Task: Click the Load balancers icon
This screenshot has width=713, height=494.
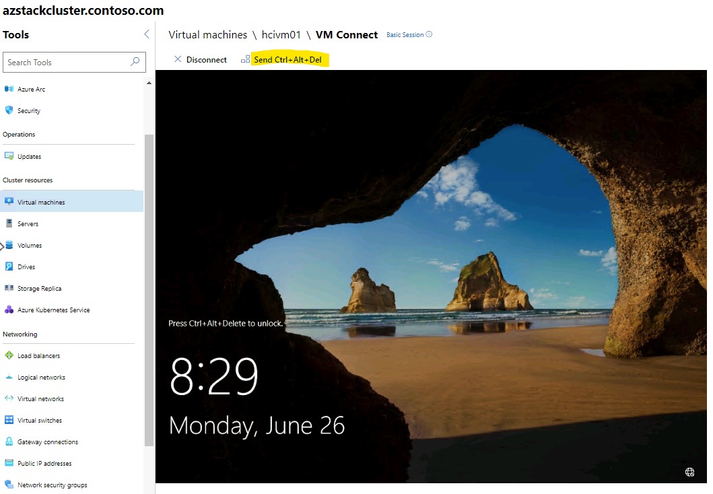Action: [9, 355]
